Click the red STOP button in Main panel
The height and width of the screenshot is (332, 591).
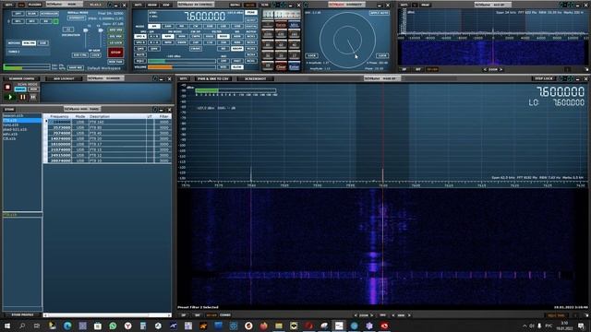[115, 53]
